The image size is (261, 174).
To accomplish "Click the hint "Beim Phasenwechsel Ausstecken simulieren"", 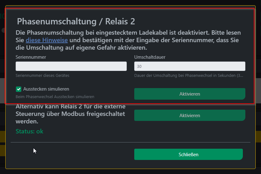I will click(55, 97).
